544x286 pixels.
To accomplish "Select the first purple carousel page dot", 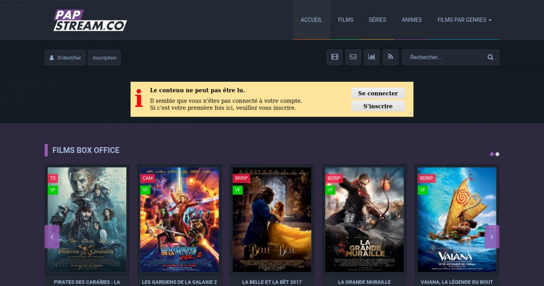I will coord(492,154).
